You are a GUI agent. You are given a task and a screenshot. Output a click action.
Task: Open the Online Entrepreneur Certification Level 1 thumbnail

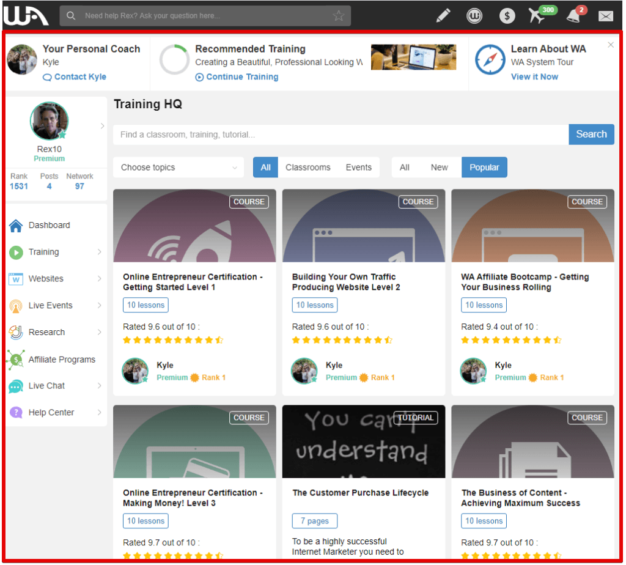tap(194, 226)
